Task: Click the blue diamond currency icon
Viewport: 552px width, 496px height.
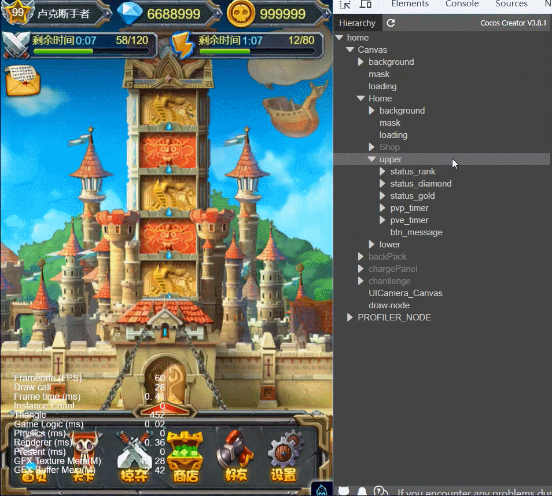Action: [x=129, y=14]
